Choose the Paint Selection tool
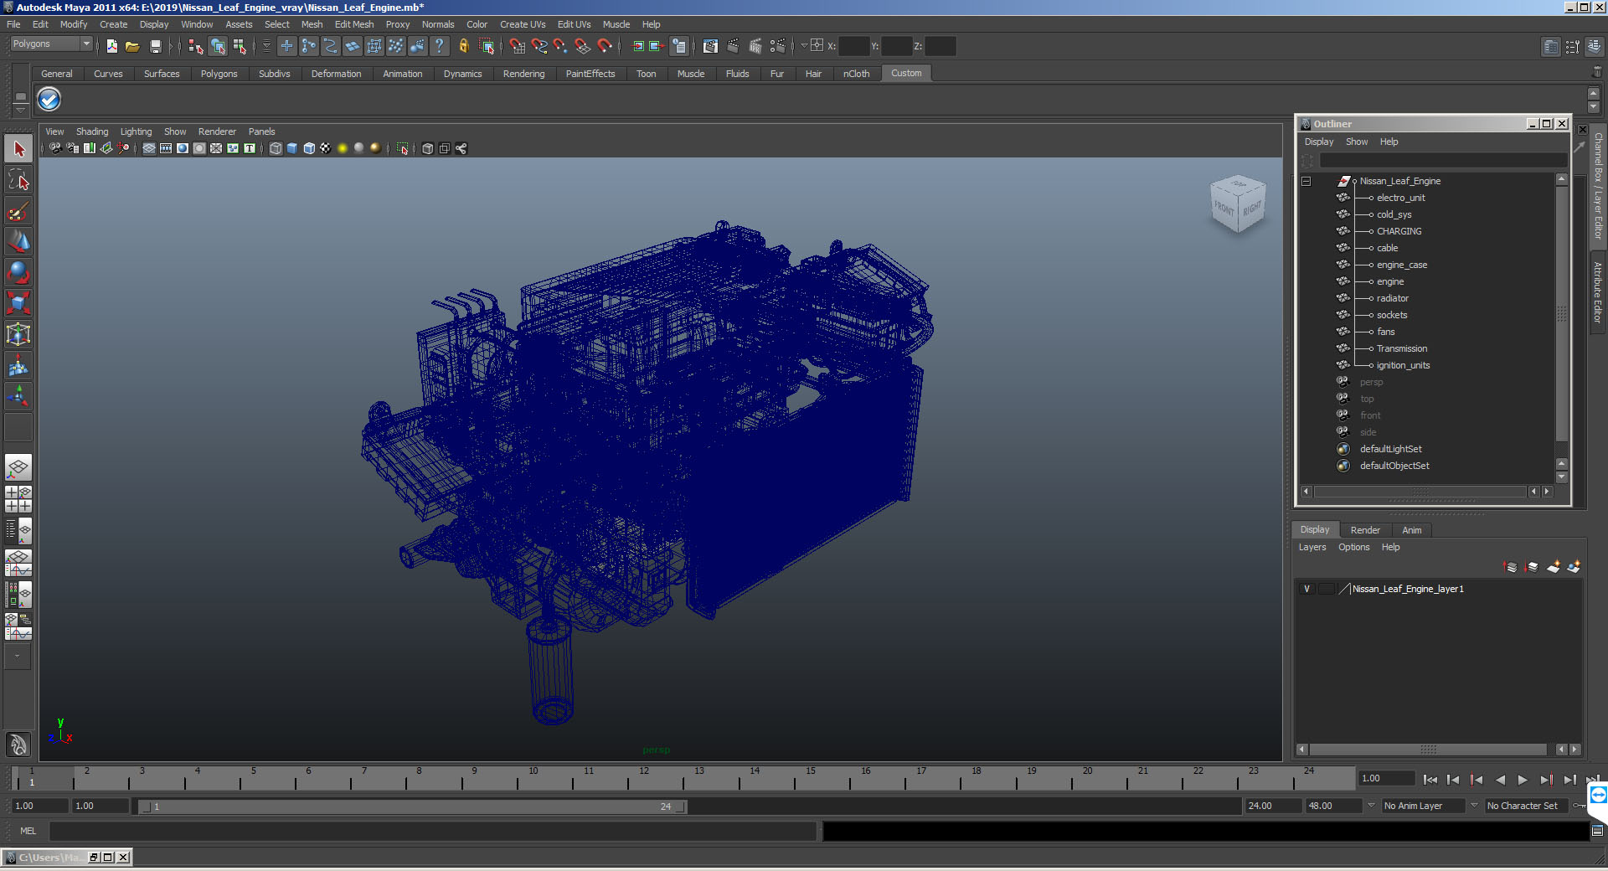The width and height of the screenshot is (1608, 871). (18, 211)
